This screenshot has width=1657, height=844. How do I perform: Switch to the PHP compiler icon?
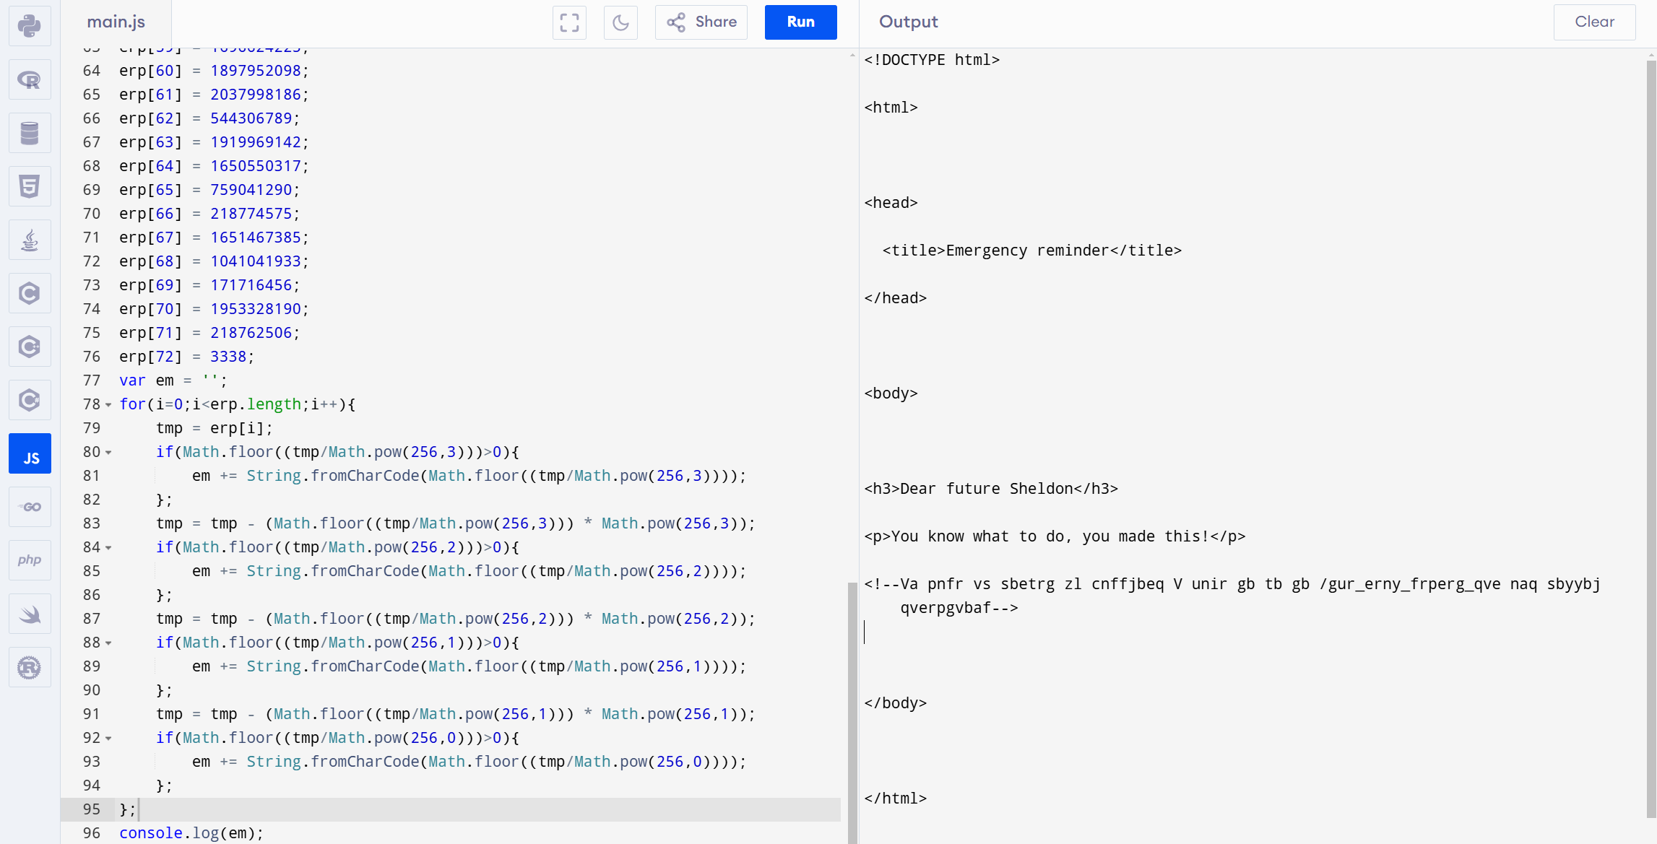tap(30, 560)
